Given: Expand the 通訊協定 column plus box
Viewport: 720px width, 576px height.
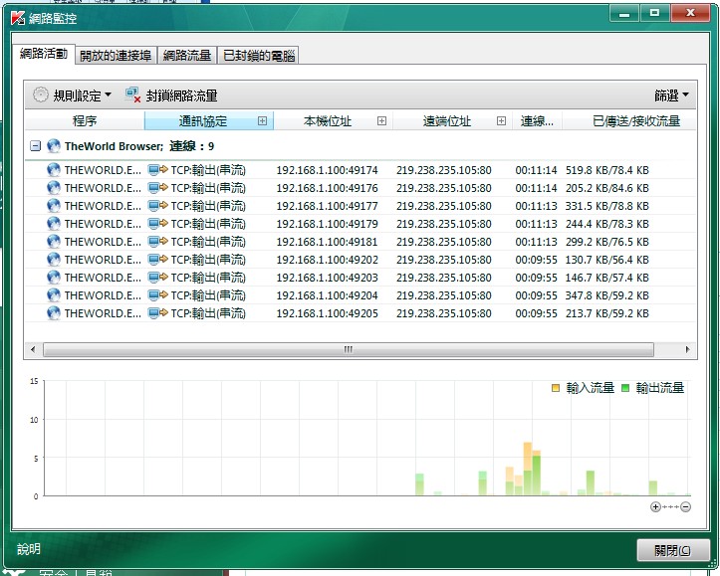Looking at the screenshot, I should click(262, 121).
